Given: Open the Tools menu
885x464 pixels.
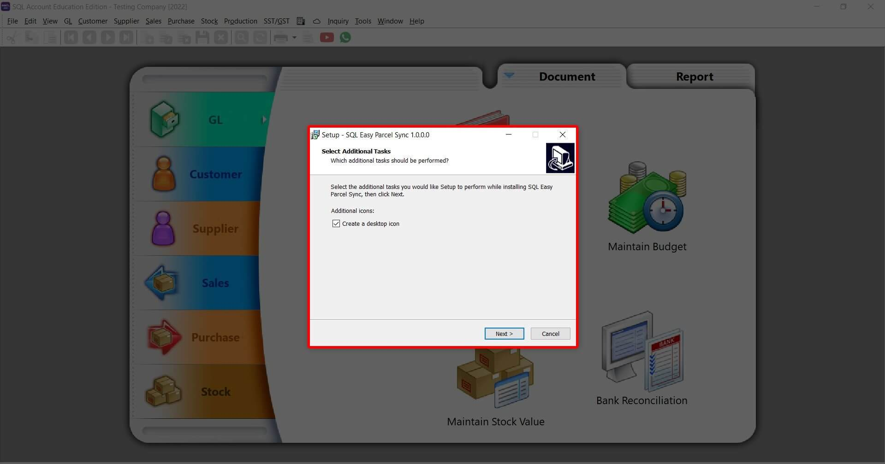Looking at the screenshot, I should click(363, 21).
